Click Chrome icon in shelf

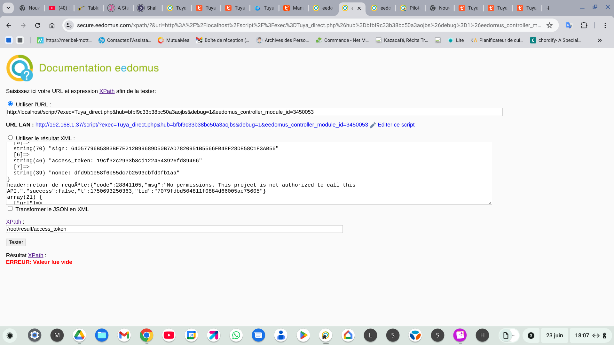146,335
